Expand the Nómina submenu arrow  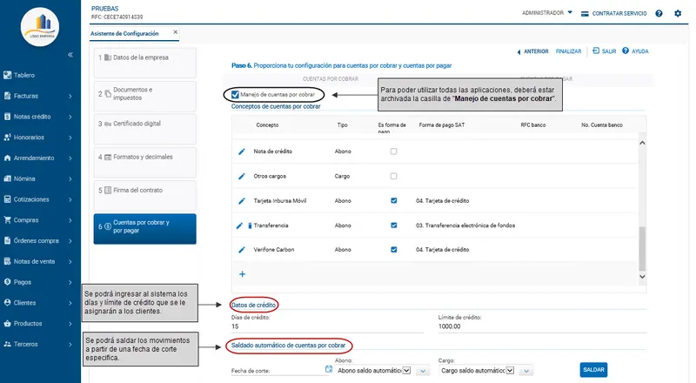tap(70, 179)
